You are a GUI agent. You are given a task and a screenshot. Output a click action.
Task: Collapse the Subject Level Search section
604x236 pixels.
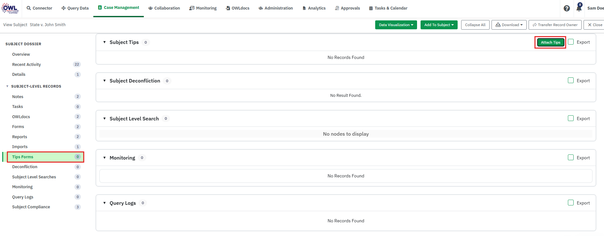105,118
